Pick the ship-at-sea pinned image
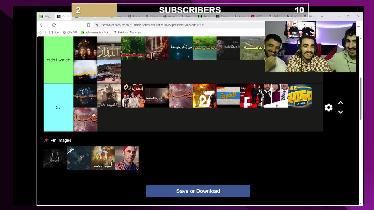This screenshot has height=210, width=374. [79, 158]
